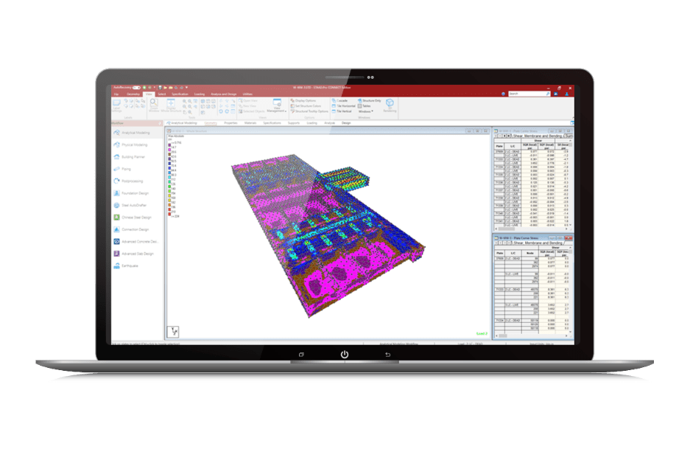The width and height of the screenshot is (690, 449).
Task: Switch to the Postprocessing workflow
Action: tap(133, 181)
